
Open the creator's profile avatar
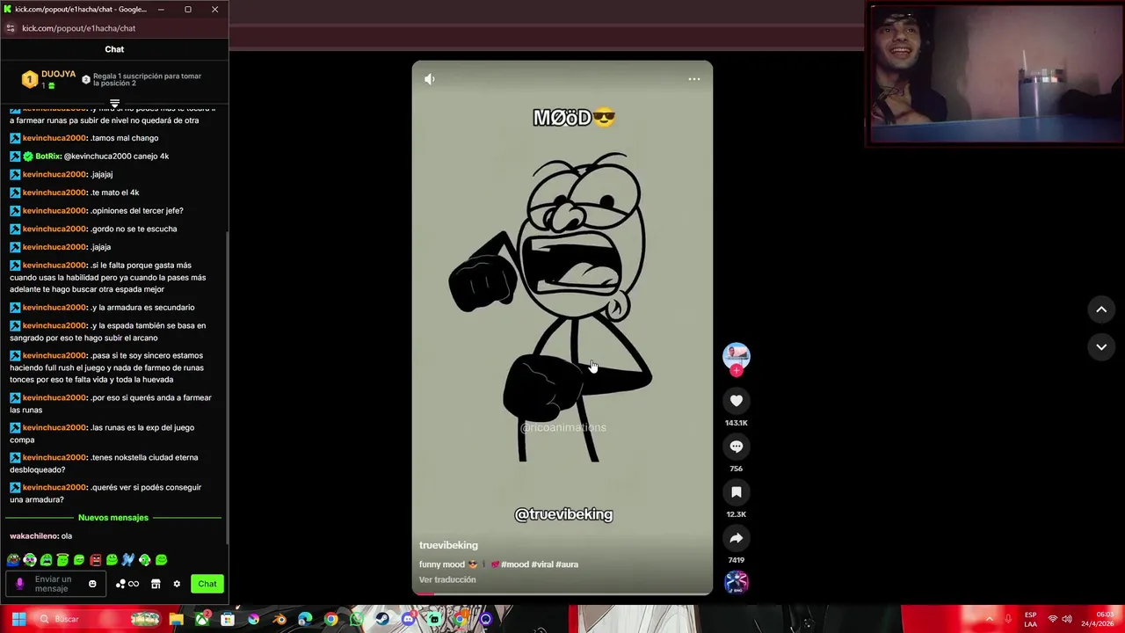[x=737, y=355]
